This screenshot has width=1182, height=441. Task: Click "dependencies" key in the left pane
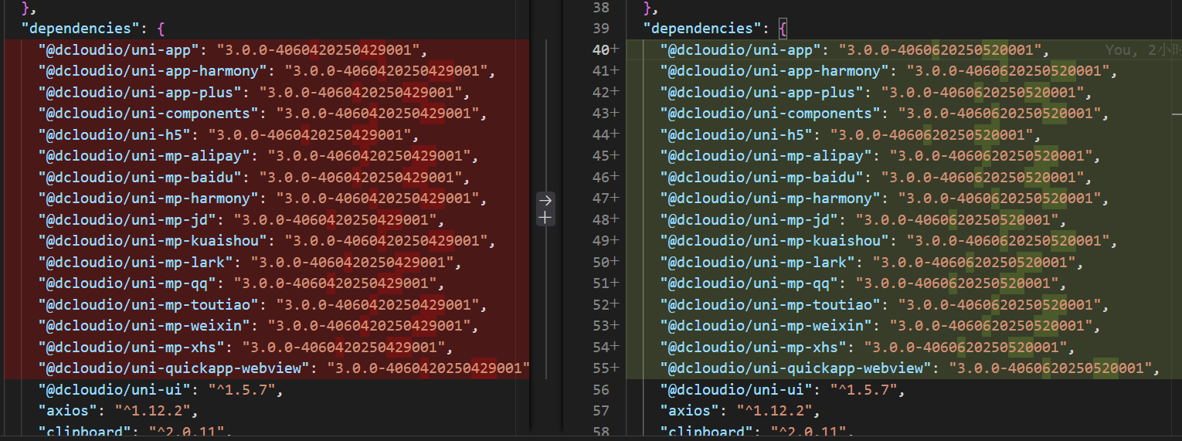[x=76, y=29]
